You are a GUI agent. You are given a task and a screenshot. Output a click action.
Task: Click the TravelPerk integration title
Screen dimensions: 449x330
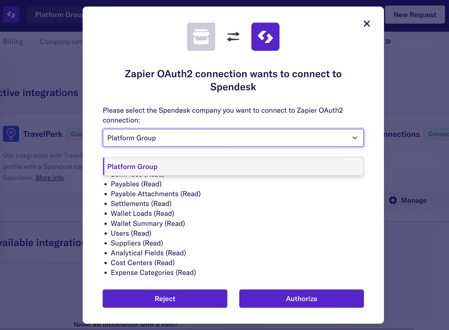point(43,134)
